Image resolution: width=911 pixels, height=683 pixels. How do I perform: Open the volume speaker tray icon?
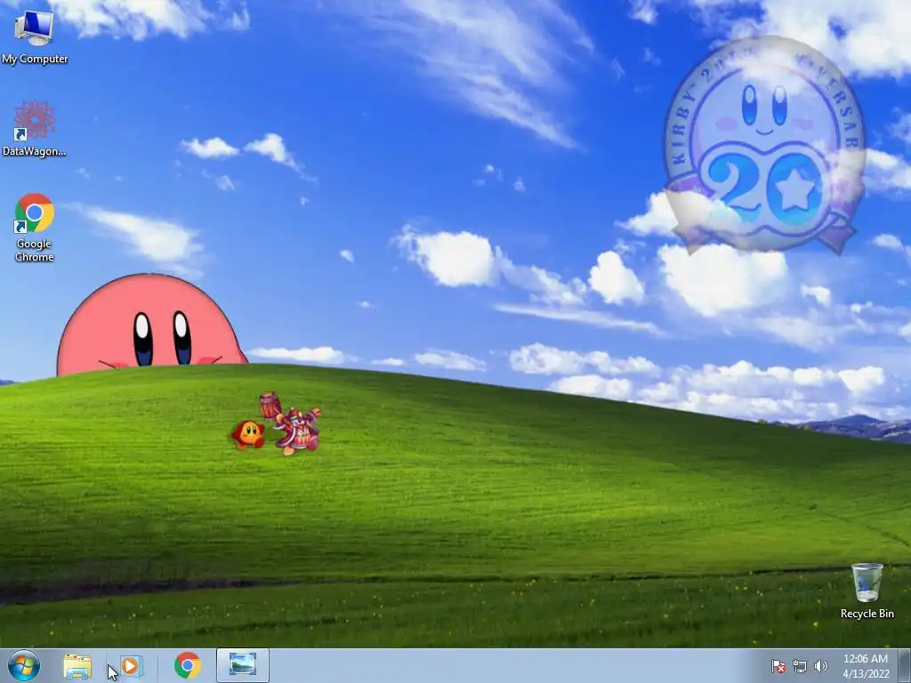coord(820,666)
